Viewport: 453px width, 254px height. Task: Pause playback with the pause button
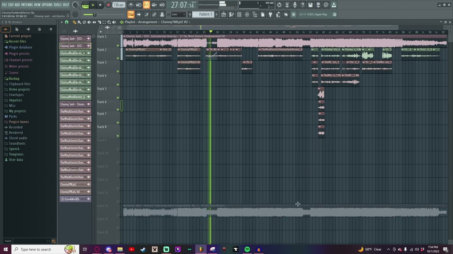(x=93, y=5)
